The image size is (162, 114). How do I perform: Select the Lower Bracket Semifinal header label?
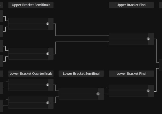81,74
